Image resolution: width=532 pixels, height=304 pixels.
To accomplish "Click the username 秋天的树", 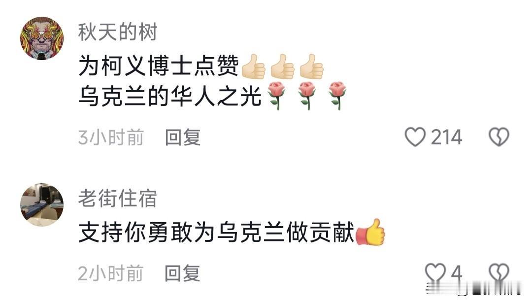I will 117,32.
